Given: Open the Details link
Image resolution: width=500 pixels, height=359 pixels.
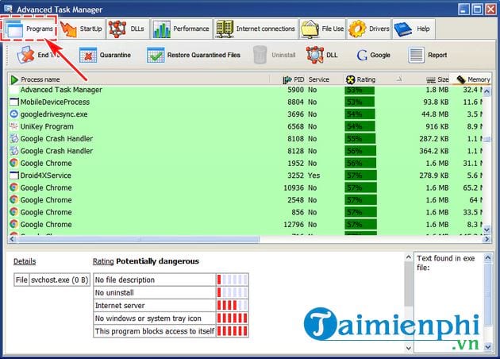Looking at the screenshot, I should point(25,261).
